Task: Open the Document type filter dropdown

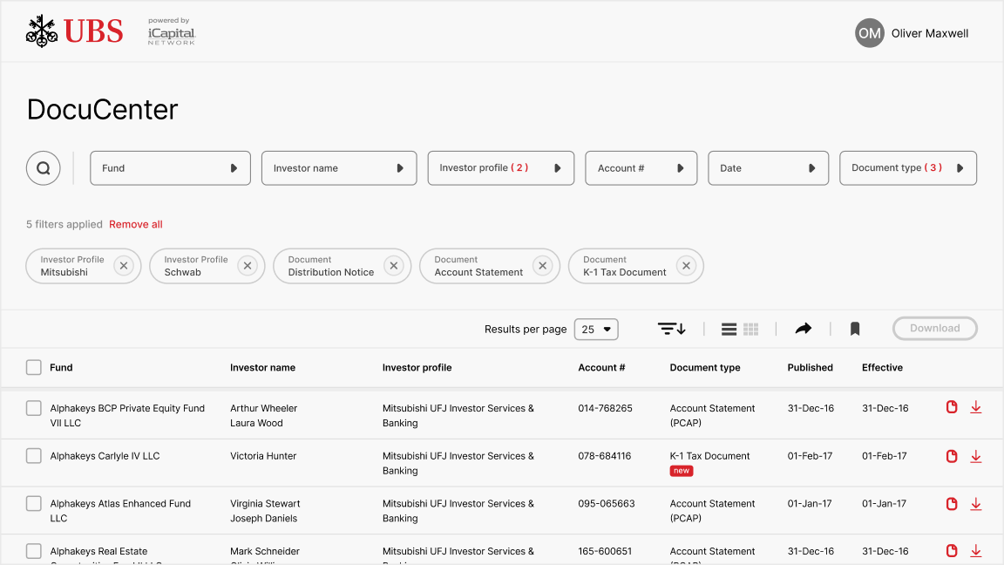Action: (x=908, y=167)
